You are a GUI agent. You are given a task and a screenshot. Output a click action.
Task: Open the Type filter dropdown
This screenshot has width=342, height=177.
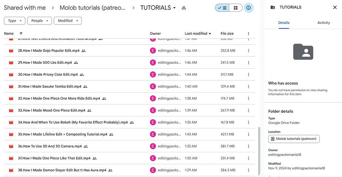(x=14, y=21)
